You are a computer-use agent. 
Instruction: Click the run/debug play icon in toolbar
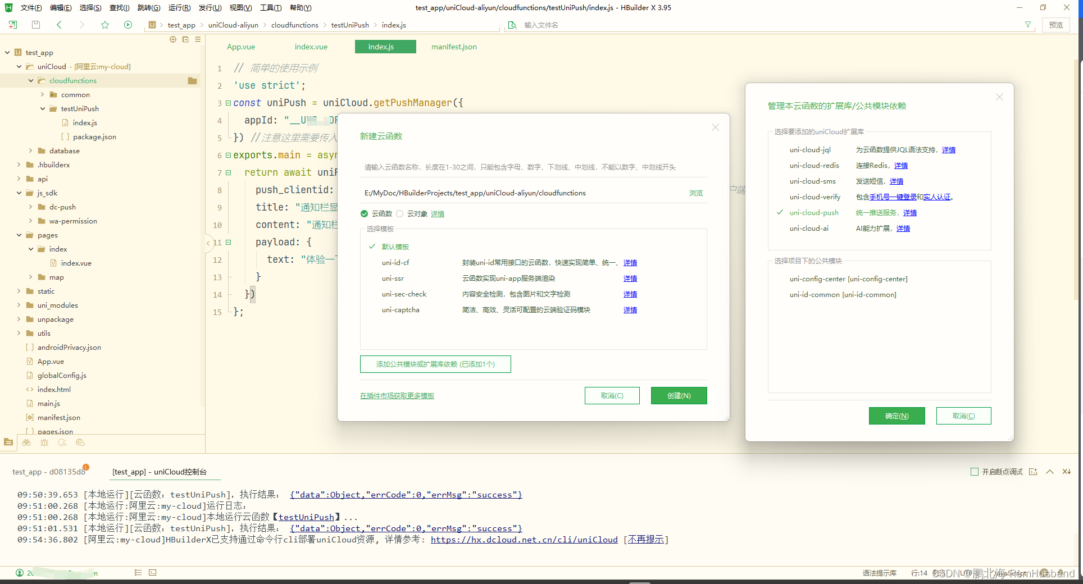[128, 25]
